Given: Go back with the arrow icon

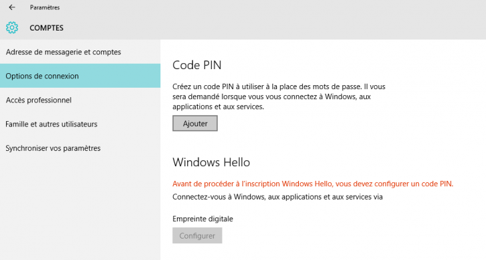Looking at the screenshot, I should [x=12, y=7].
